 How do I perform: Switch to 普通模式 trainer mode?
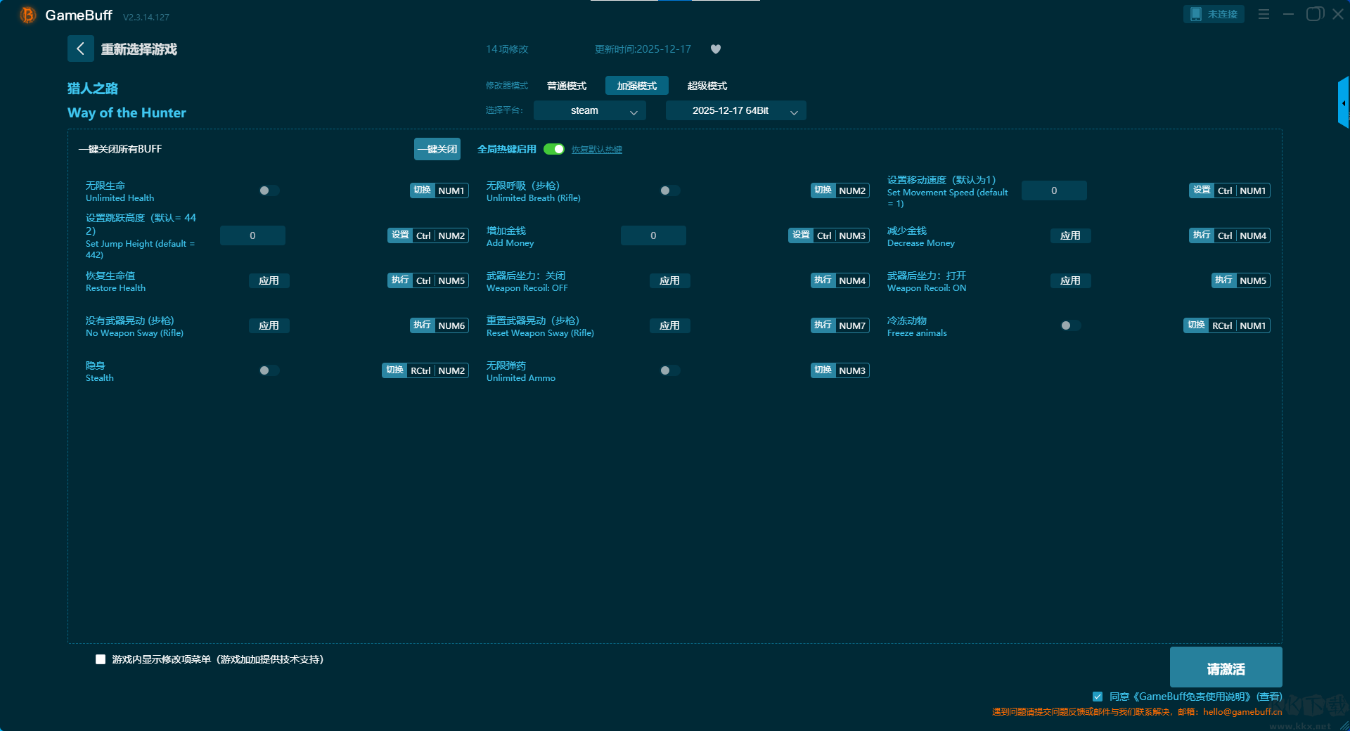click(567, 86)
